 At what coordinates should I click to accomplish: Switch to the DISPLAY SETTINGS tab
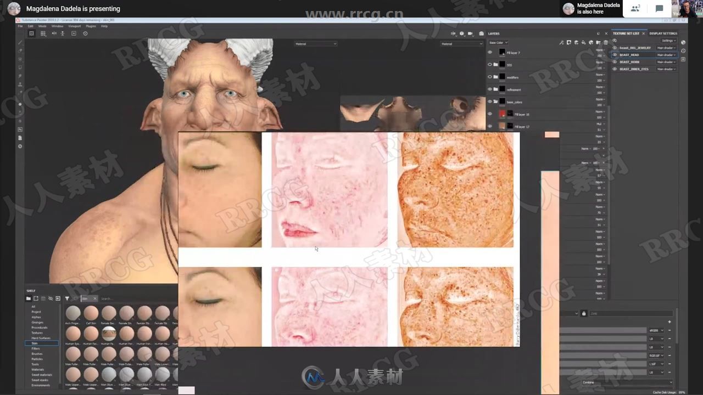pos(663,33)
